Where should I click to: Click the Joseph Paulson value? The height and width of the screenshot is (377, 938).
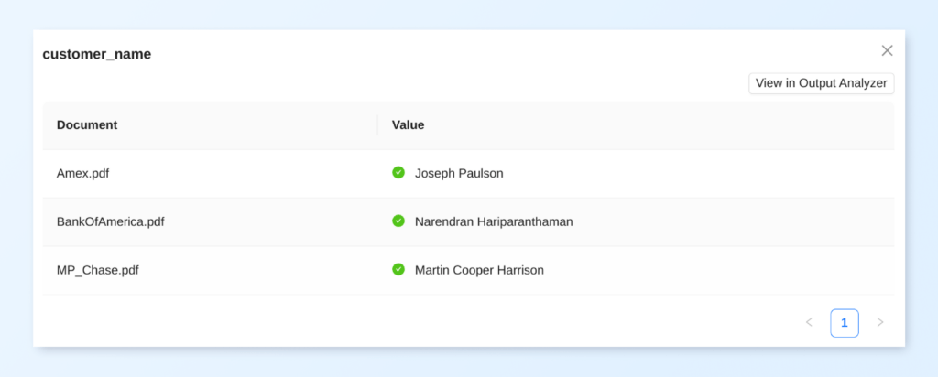click(x=459, y=173)
